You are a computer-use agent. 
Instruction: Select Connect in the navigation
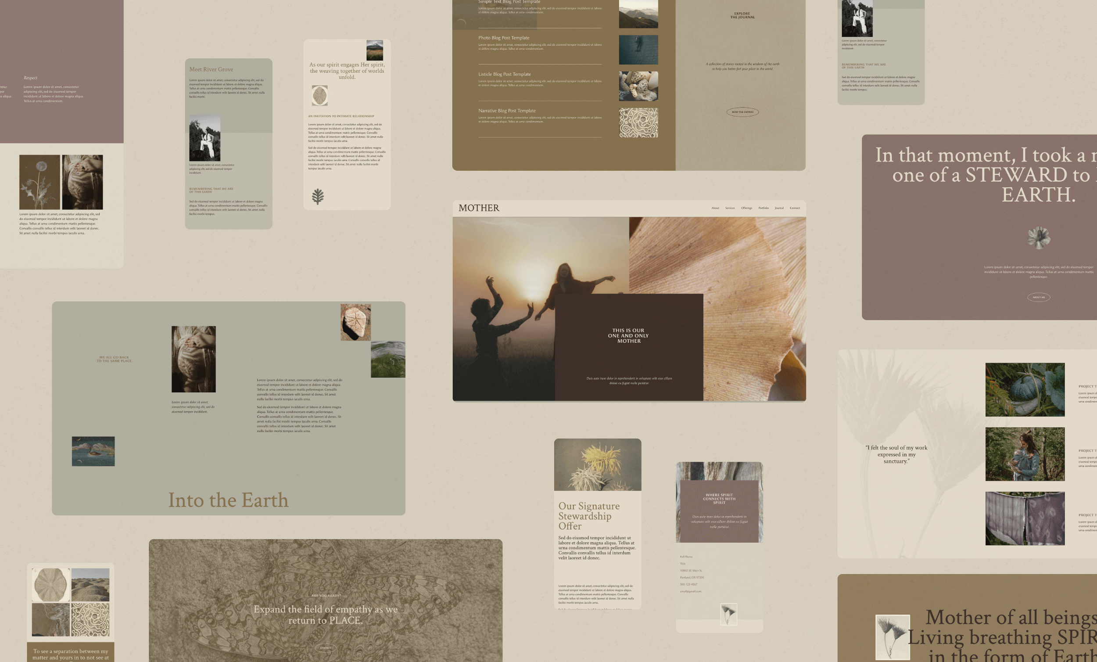(x=795, y=208)
